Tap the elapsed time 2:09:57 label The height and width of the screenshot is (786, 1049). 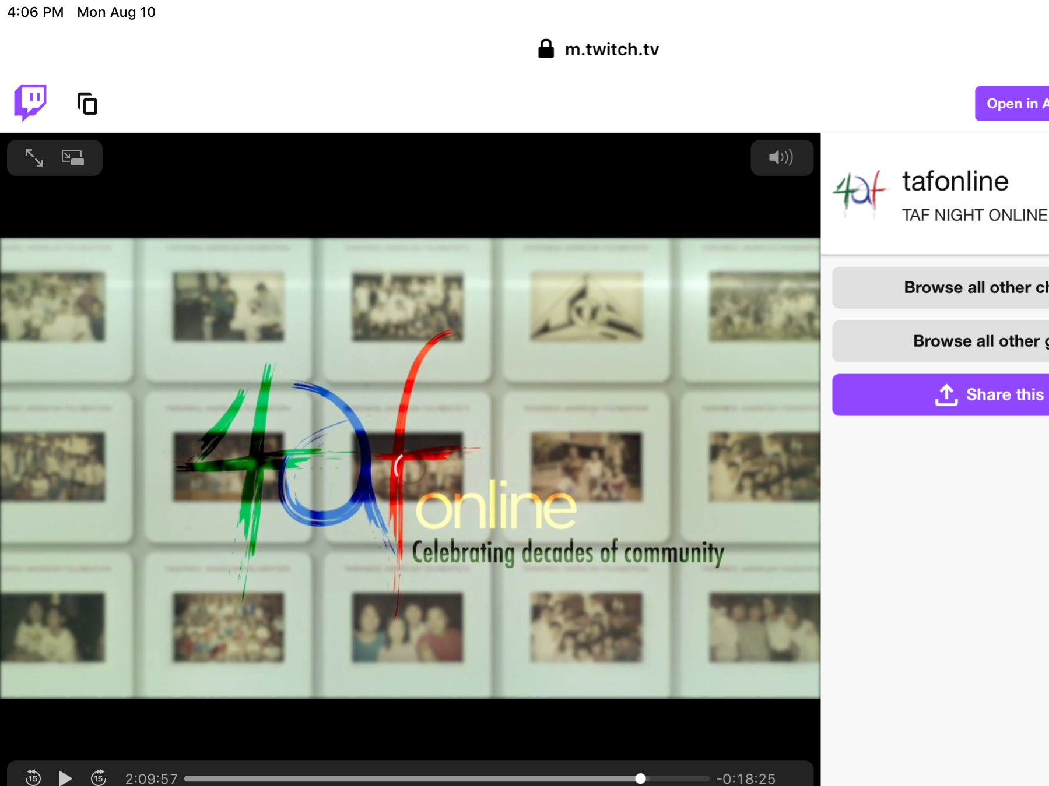click(151, 778)
